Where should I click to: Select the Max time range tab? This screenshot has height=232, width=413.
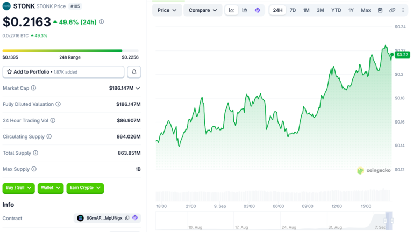[x=366, y=10]
